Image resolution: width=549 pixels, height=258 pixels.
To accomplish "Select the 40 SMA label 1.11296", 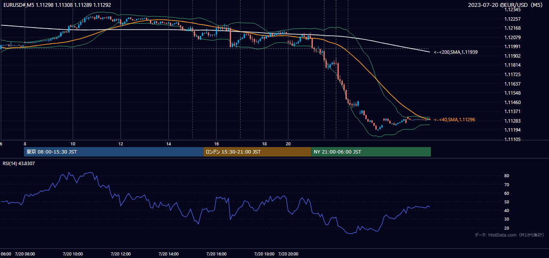I will (454, 120).
